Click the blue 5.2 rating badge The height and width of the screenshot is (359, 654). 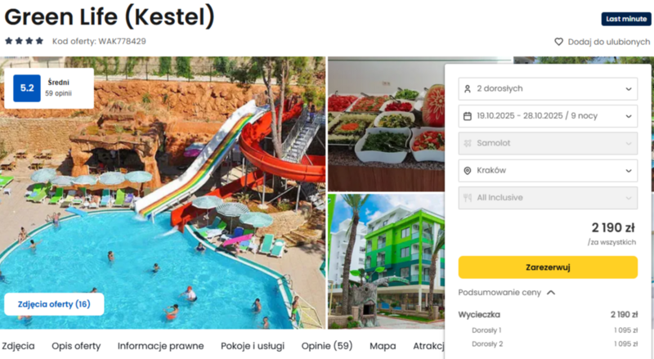[x=27, y=88]
